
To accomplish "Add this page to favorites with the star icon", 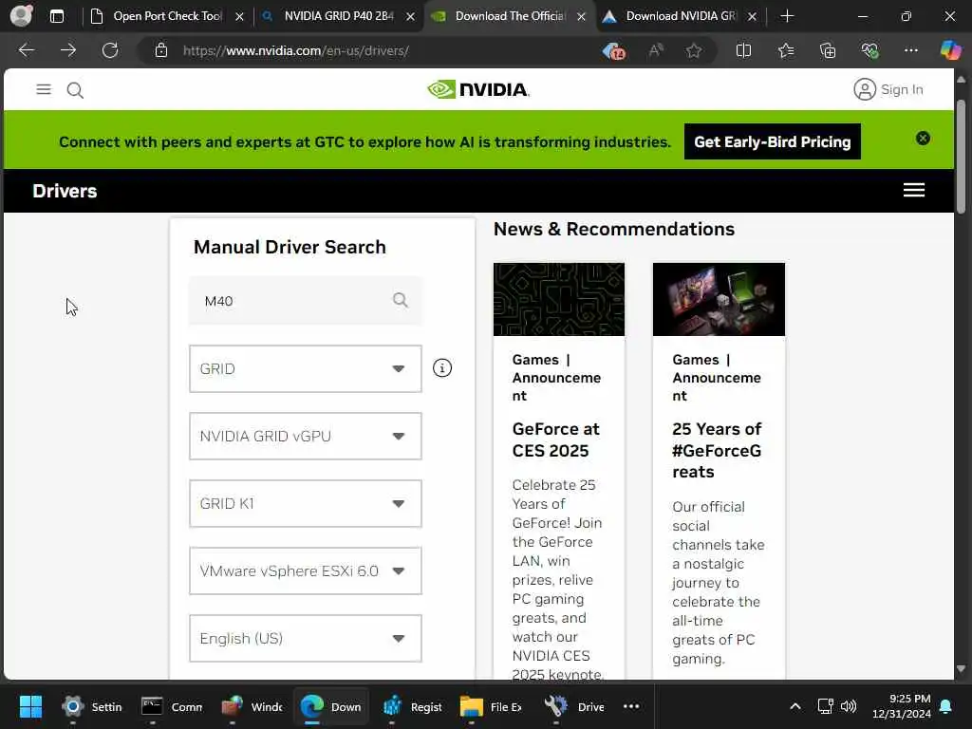I will (x=694, y=50).
